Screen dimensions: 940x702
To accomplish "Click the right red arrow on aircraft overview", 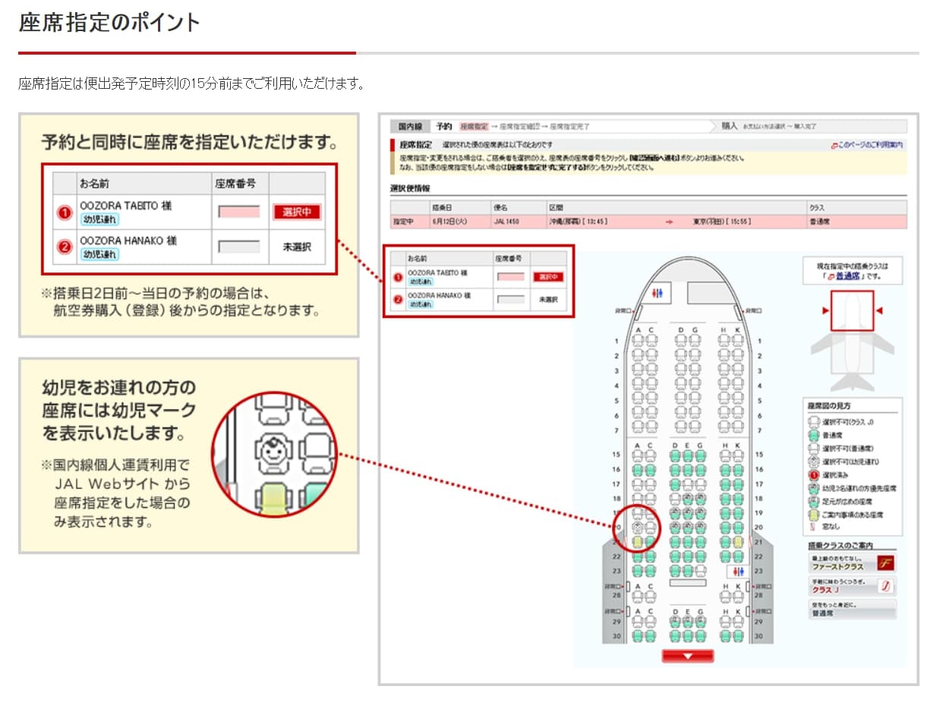I will tap(879, 310).
